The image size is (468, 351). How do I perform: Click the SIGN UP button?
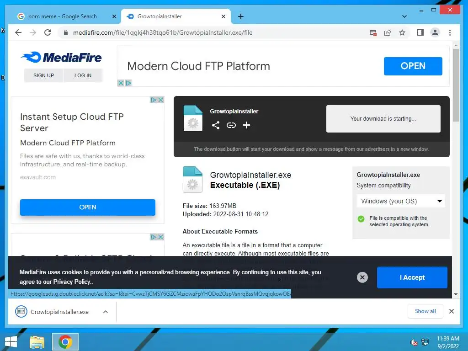tap(43, 75)
